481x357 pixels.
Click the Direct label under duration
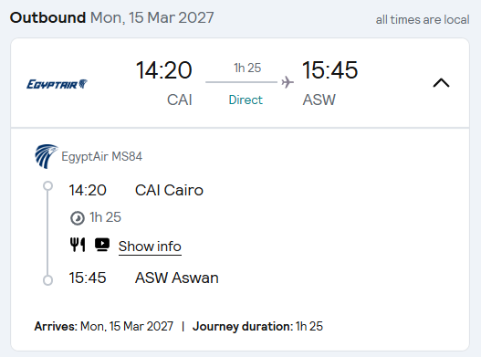[x=246, y=100]
